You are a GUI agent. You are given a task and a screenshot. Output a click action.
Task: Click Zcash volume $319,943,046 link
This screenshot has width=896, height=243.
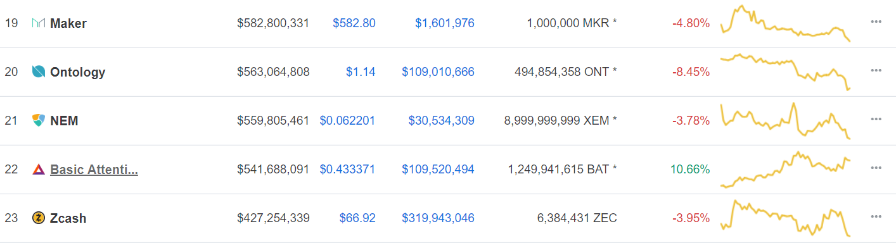[x=438, y=218]
